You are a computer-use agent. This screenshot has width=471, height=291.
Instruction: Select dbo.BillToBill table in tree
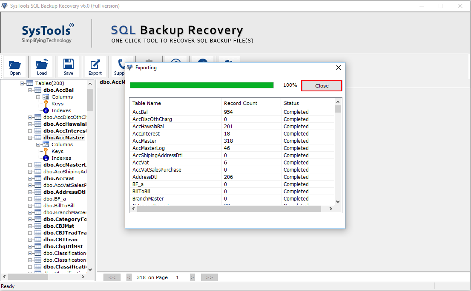59,206
